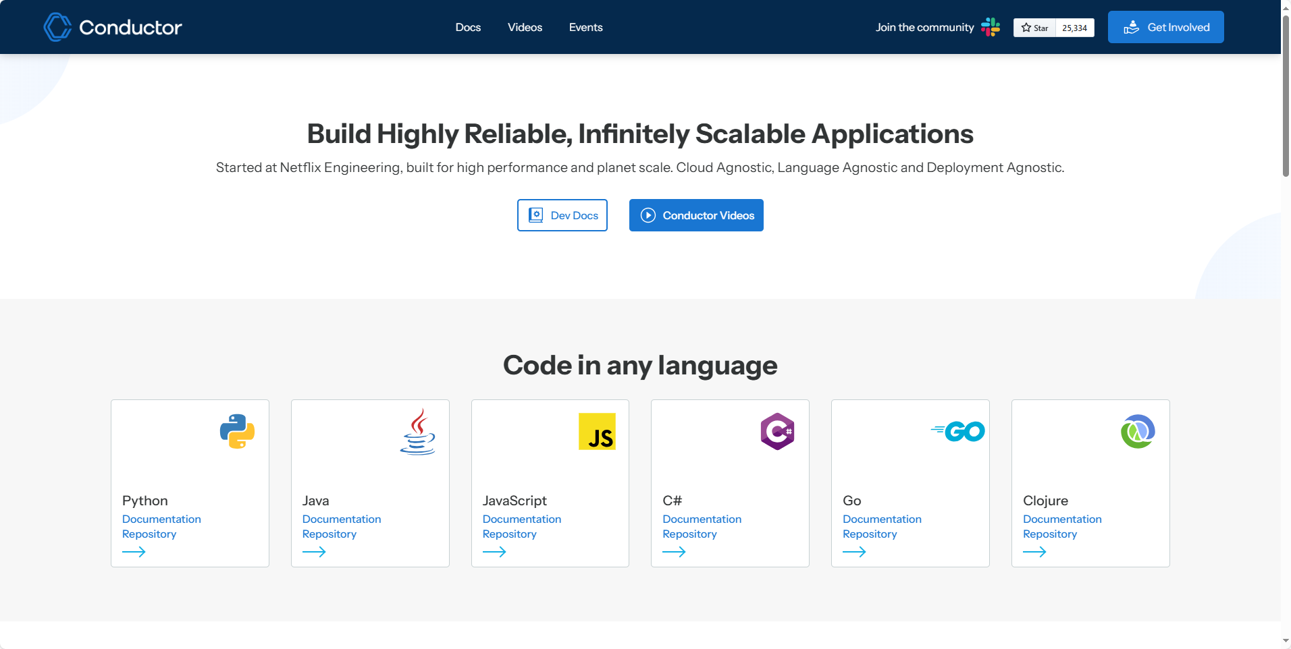Open C# Documentation link

coord(702,519)
